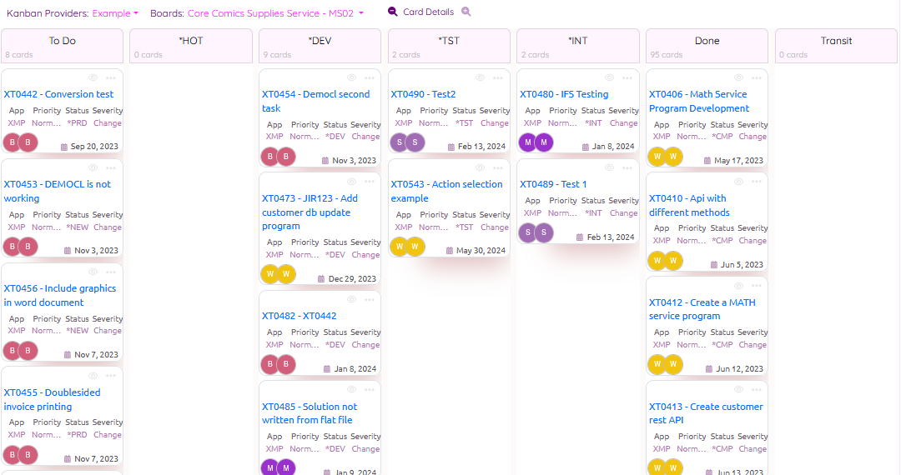Open ellipsis menu on XT0406 Math Service card
The width and height of the screenshot is (901, 475).
[x=756, y=77]
